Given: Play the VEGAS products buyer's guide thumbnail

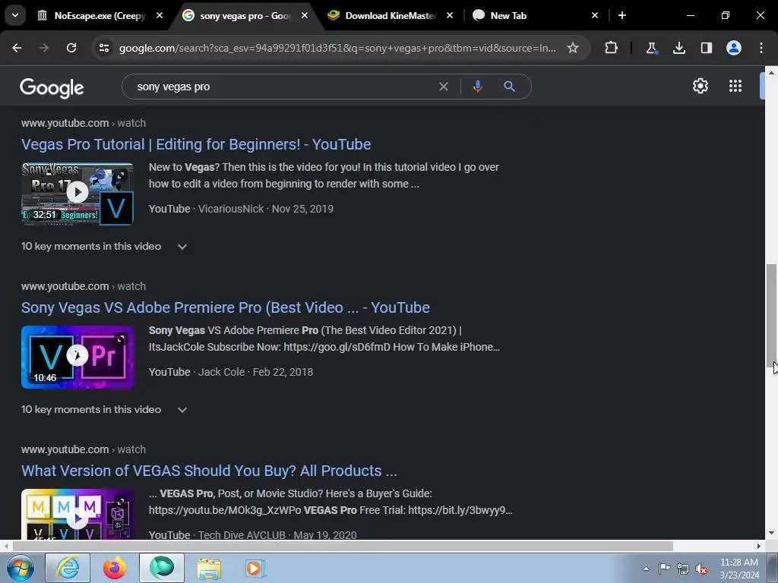Looking at the screenshot, I should [77, 514].
